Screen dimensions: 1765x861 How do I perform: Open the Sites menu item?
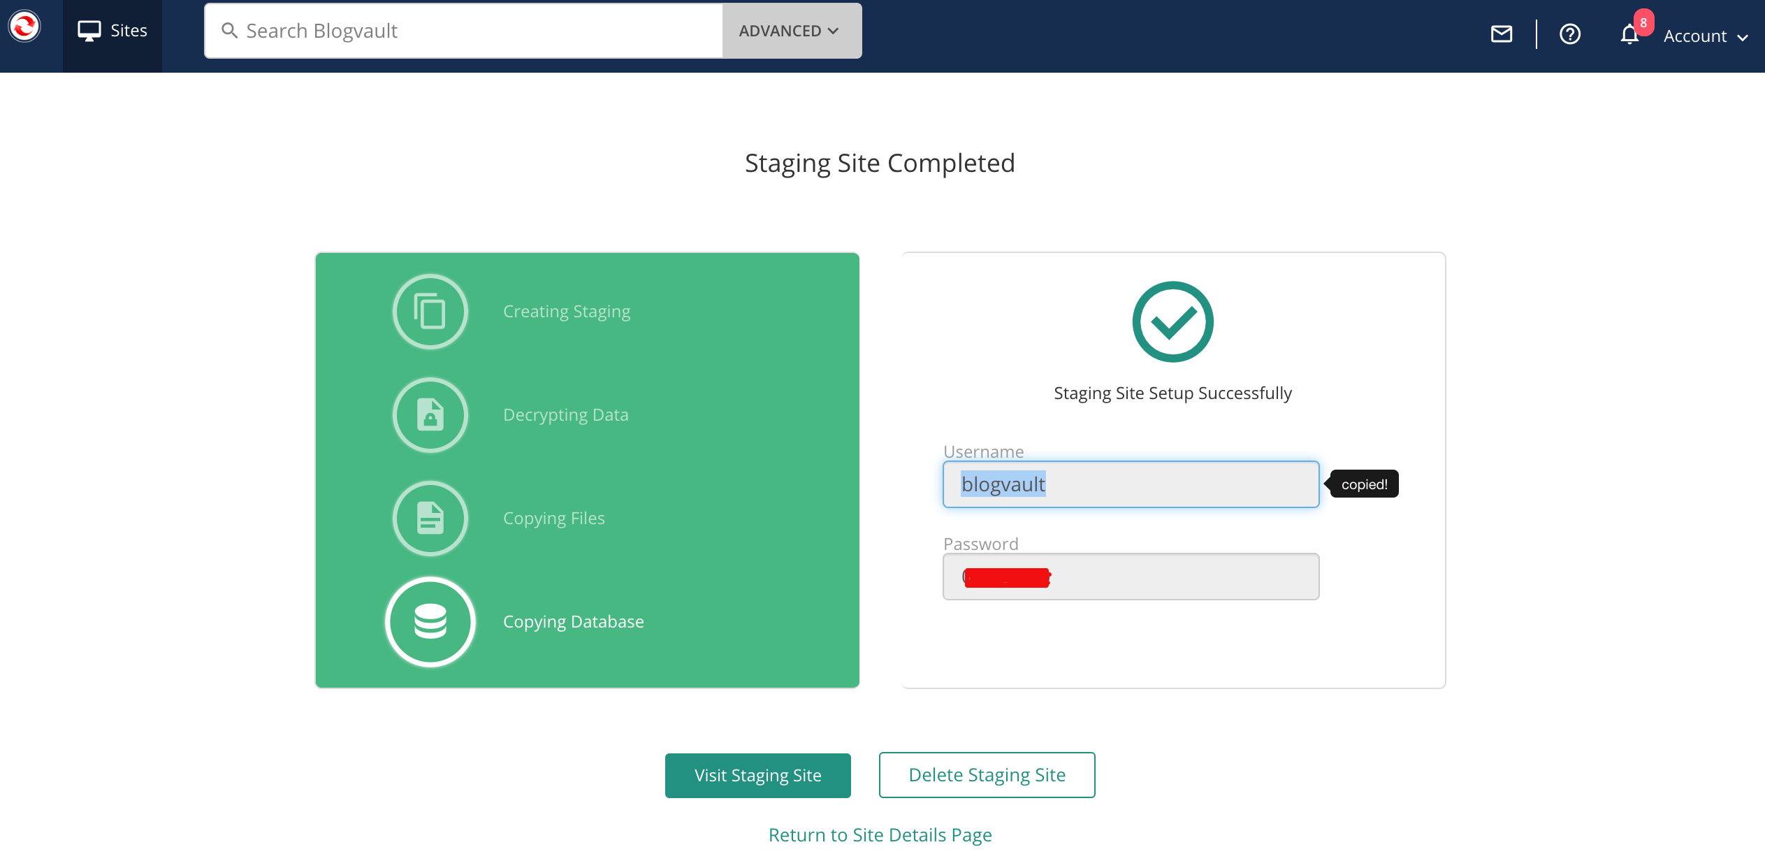(x=112, y=31)
